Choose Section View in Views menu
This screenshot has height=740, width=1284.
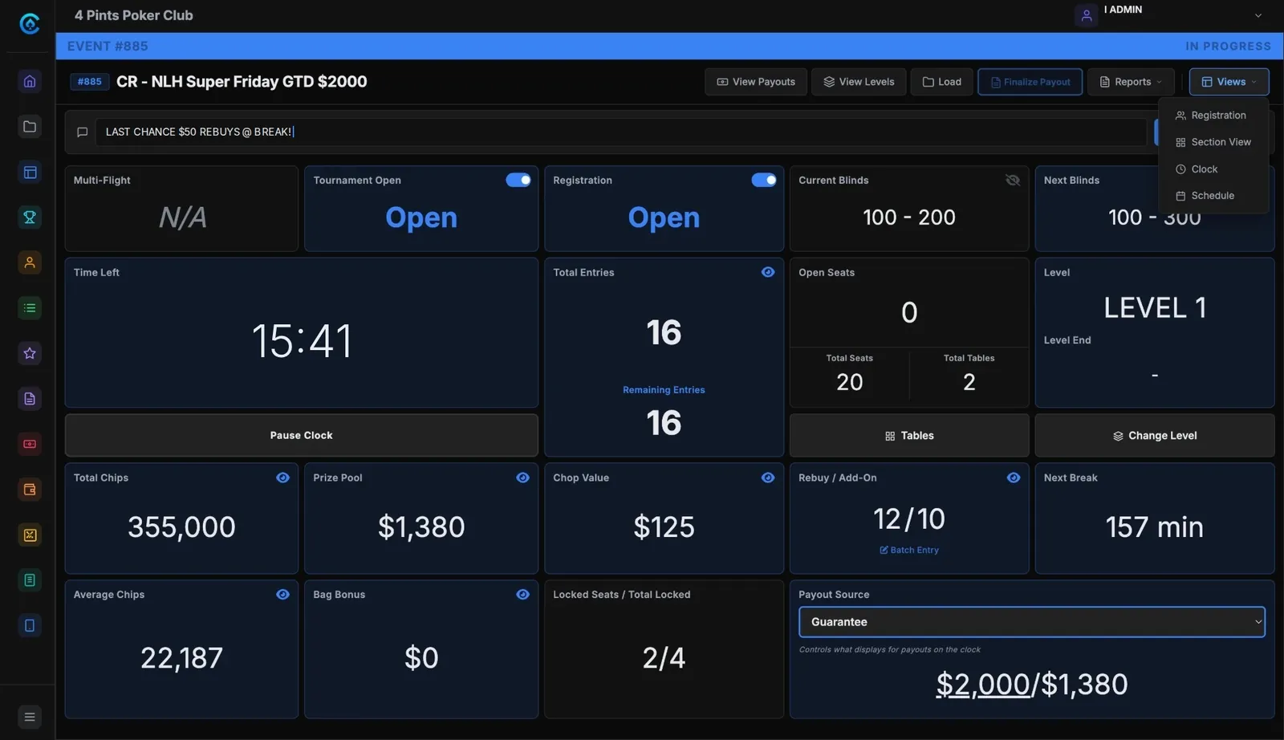tap(1213, 142)
